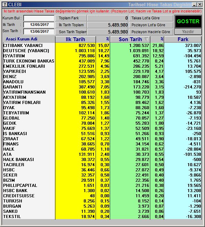The width and height of the screenshot is (205, 227).
Task: Select Pozisyon Hacim'e Göre option
Action: tap(151, 32)
